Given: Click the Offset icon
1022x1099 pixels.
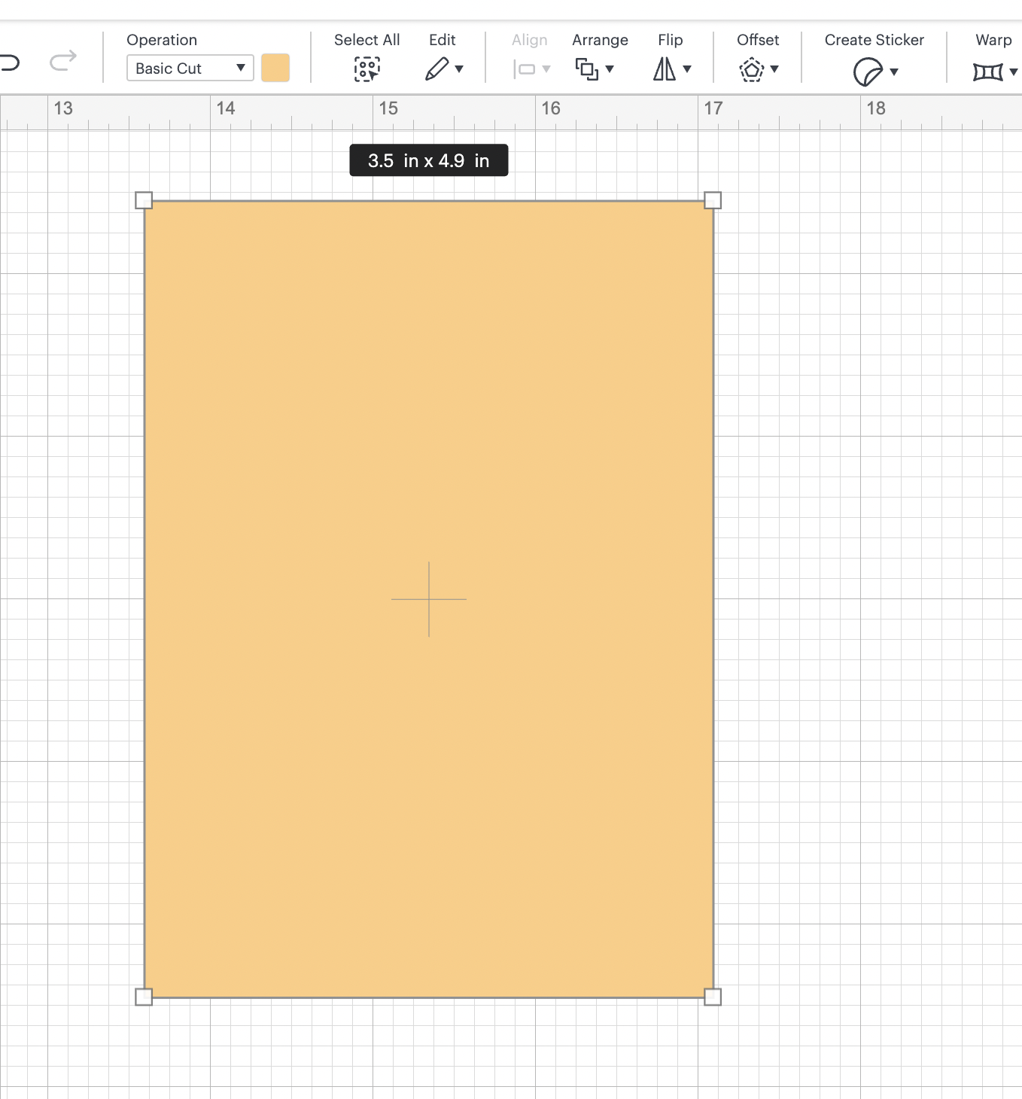Looking at the screenshot, I should click(752, 69).
